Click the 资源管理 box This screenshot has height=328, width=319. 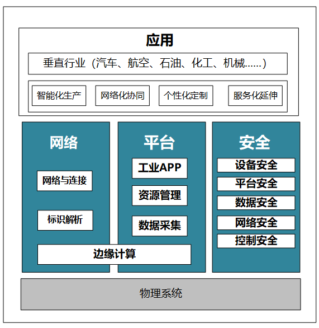tap(160, 195)
